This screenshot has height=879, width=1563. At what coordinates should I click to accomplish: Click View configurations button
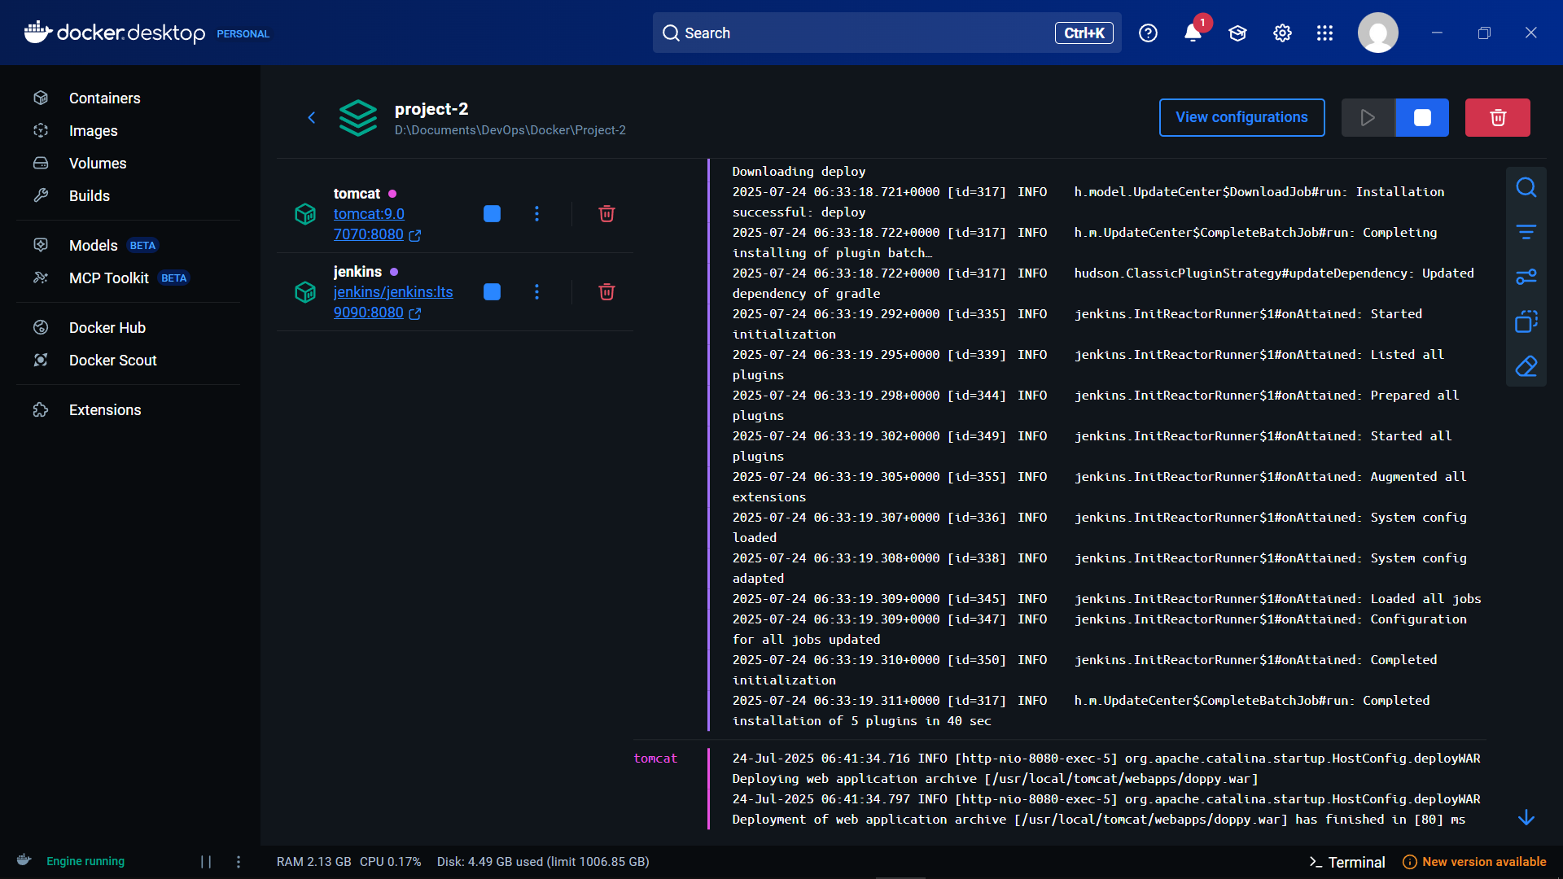[1241, 118]
